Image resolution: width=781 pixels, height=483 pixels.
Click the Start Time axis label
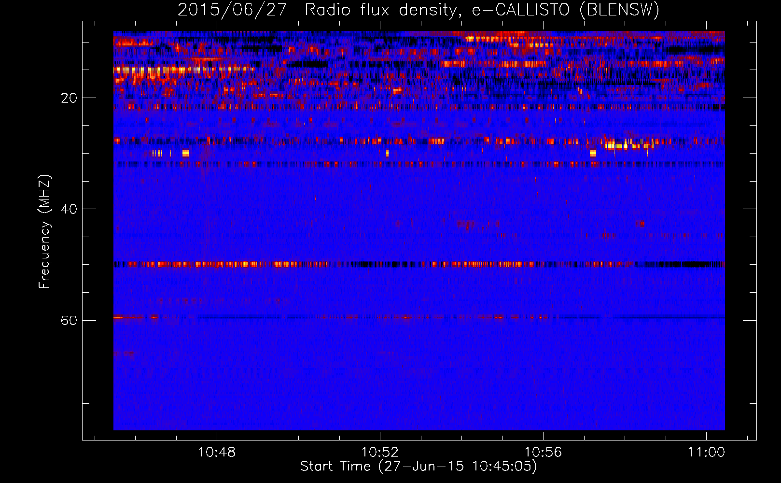pos(418,467)
